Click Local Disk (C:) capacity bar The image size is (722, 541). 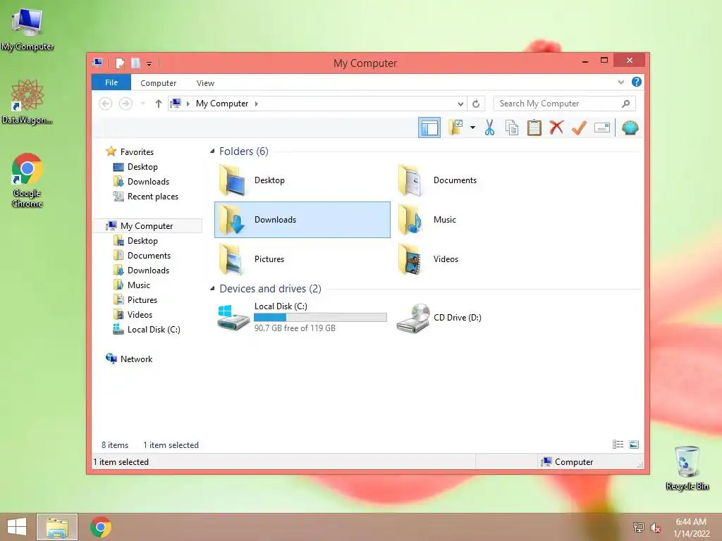pyautogui.click(x=321, y=317)
